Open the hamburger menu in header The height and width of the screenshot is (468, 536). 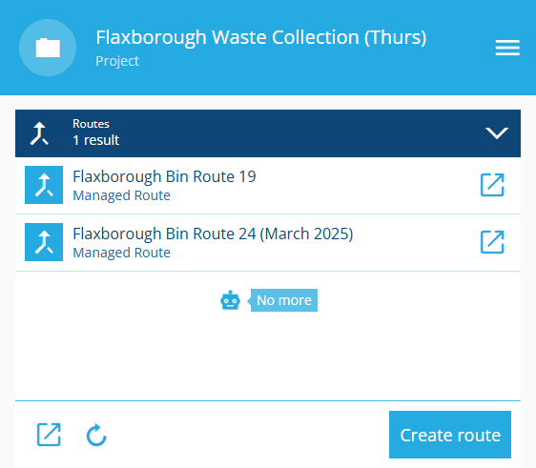click(x=507, y=48)
